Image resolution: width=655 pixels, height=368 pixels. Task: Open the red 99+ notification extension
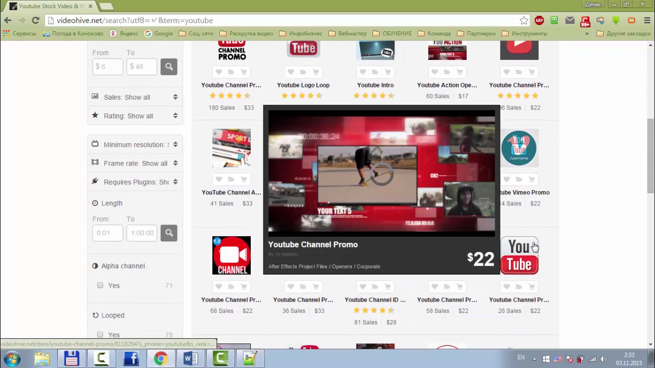click(x=585, y=21)
